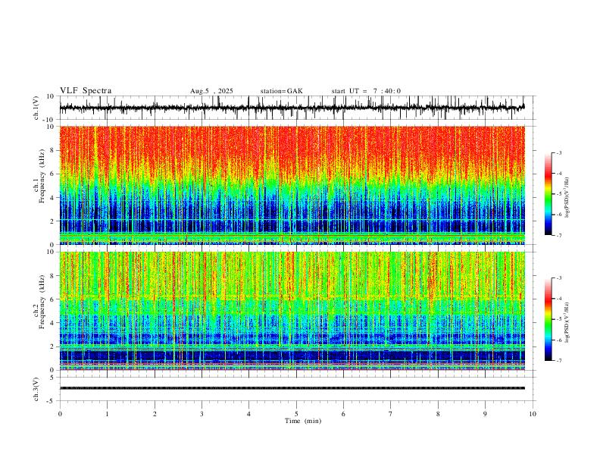The height and width of the screenshot is (464, 600).
Task: Click the time axis tick label '5'
Action: coord(296,414)
